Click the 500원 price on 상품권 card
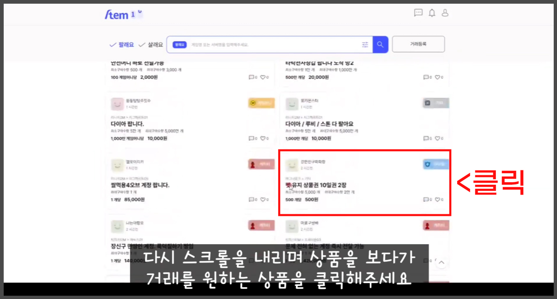Image resolution: width=557 pixels, height=299 pixels. click(312, 200)
